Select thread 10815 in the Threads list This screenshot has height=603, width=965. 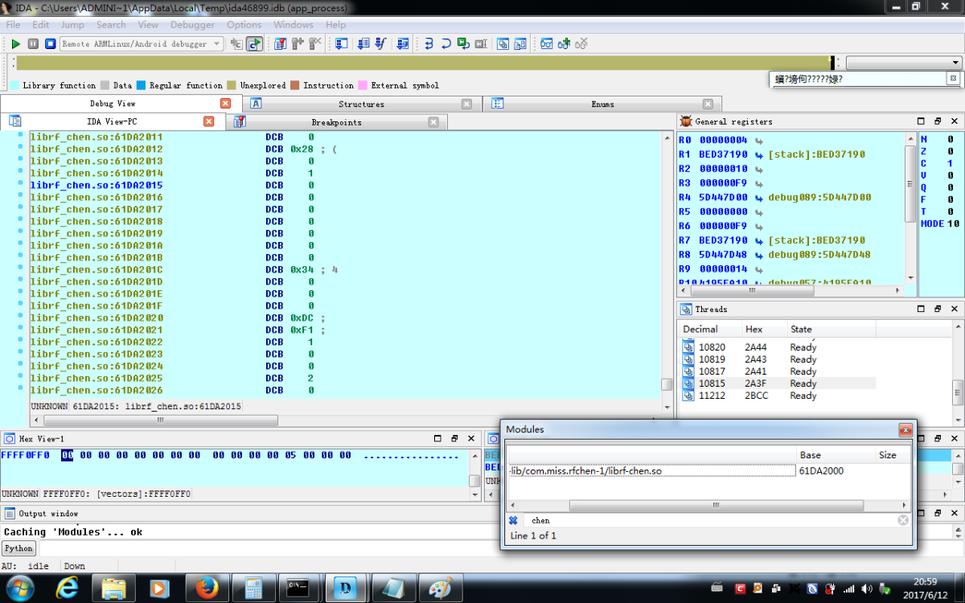[778, 384]
